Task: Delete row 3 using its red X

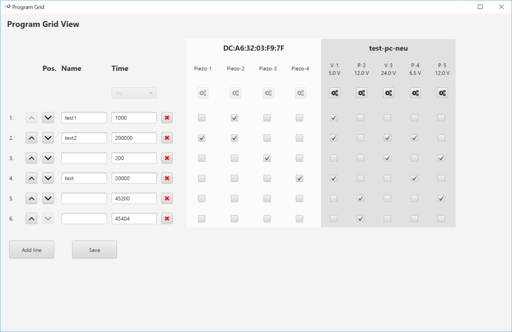Action: pos(167,158)
